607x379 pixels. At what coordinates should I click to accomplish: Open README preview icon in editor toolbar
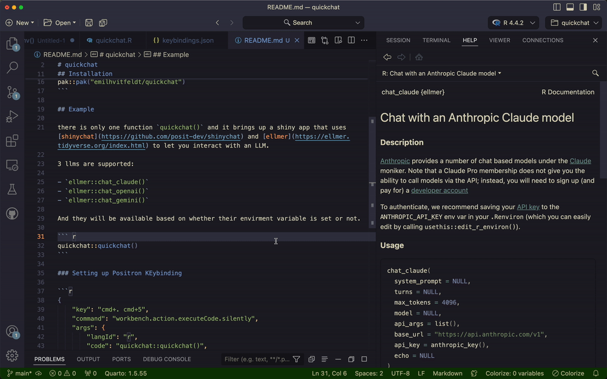311,40
